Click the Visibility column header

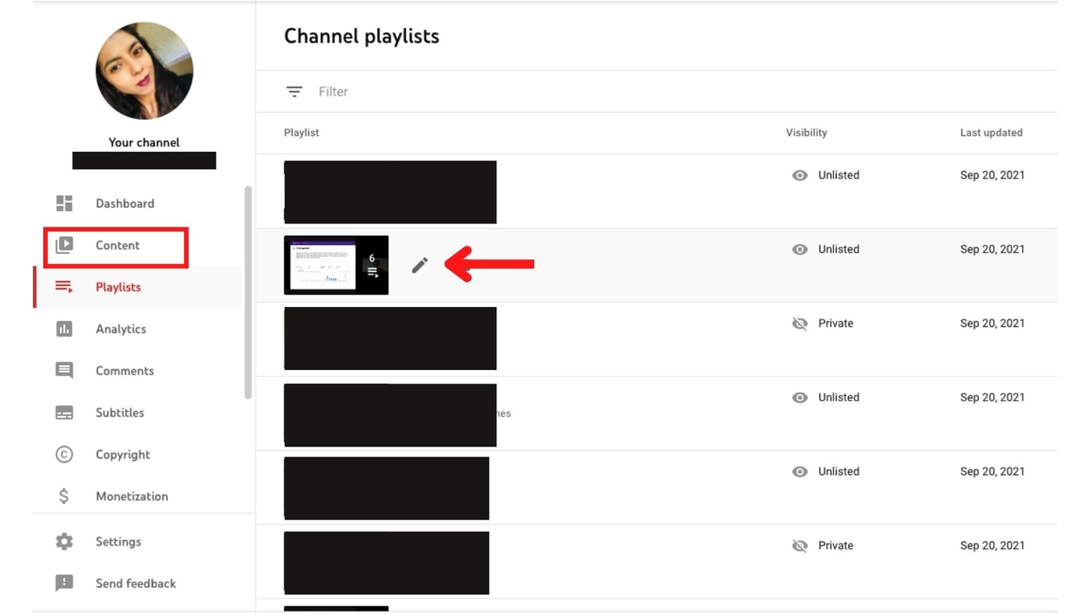[x=806, y=132]
